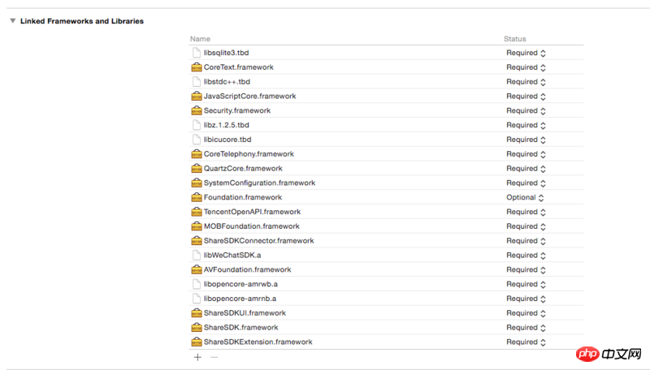Click the Status column header
The width and height of the screenshot is (650, 370).
(x=515, y=38)
